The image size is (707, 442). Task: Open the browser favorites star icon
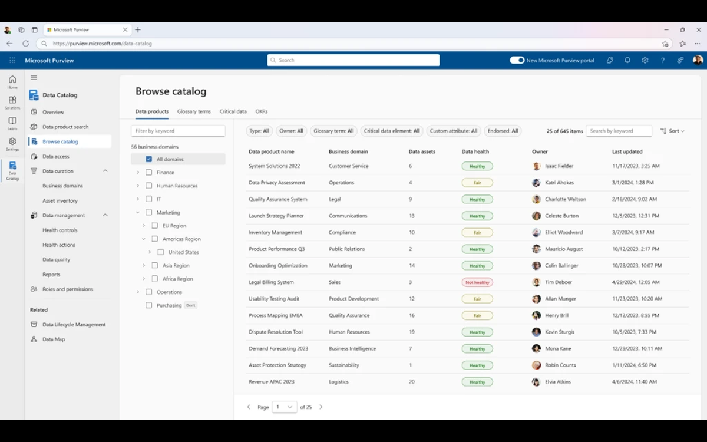682,44
